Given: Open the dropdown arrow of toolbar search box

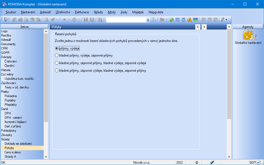Looking at the screenshot, I should pos(148,20).
